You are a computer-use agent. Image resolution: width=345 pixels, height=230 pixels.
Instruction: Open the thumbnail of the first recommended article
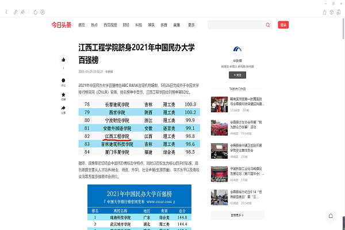click(x=220, y=104)
